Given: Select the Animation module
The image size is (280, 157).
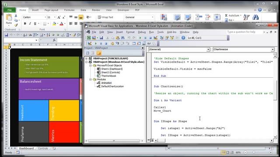Looking at the screenshot, I should 106,83.
